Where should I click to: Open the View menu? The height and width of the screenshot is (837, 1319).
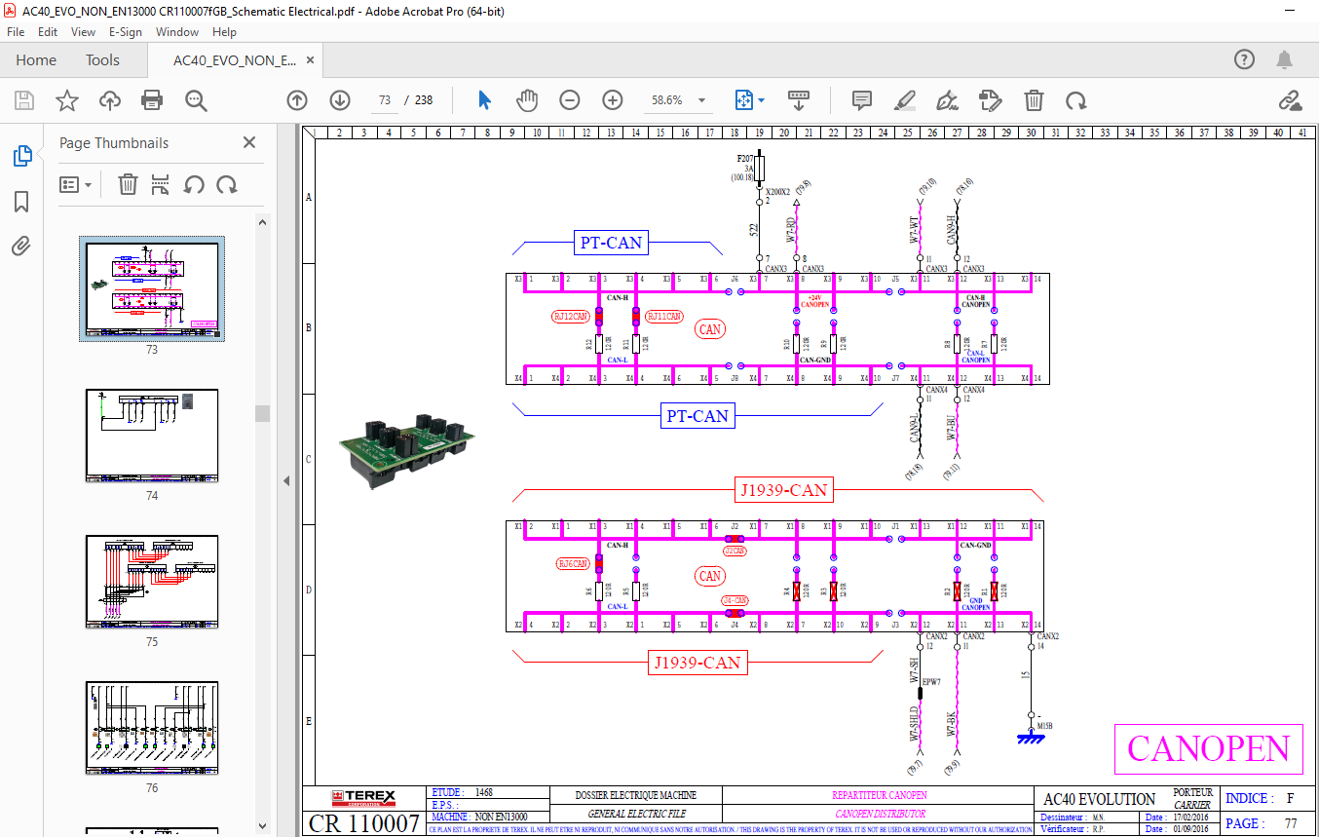84,32
